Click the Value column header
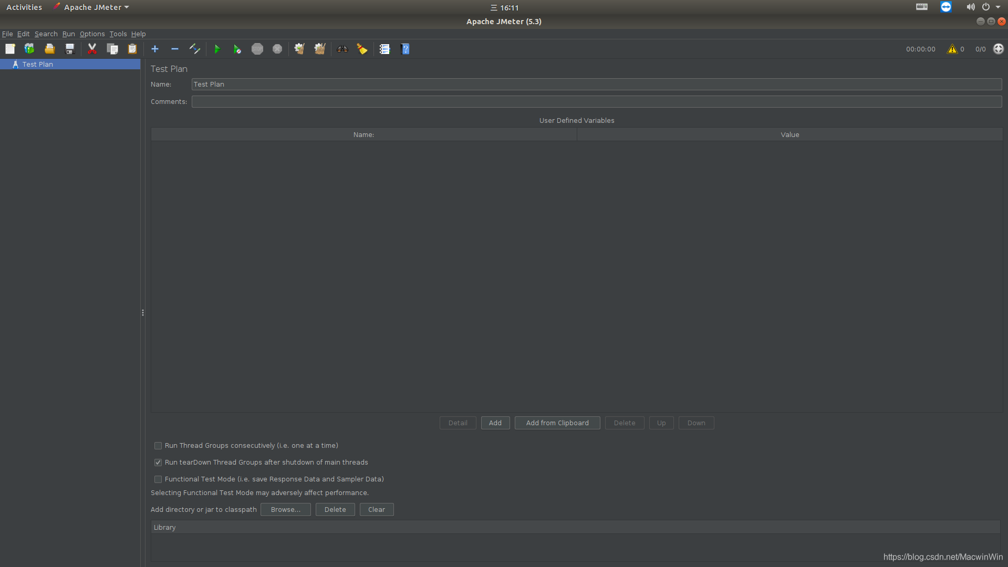The height and width of the screenshot is (567, 1008). click(789, 135)
